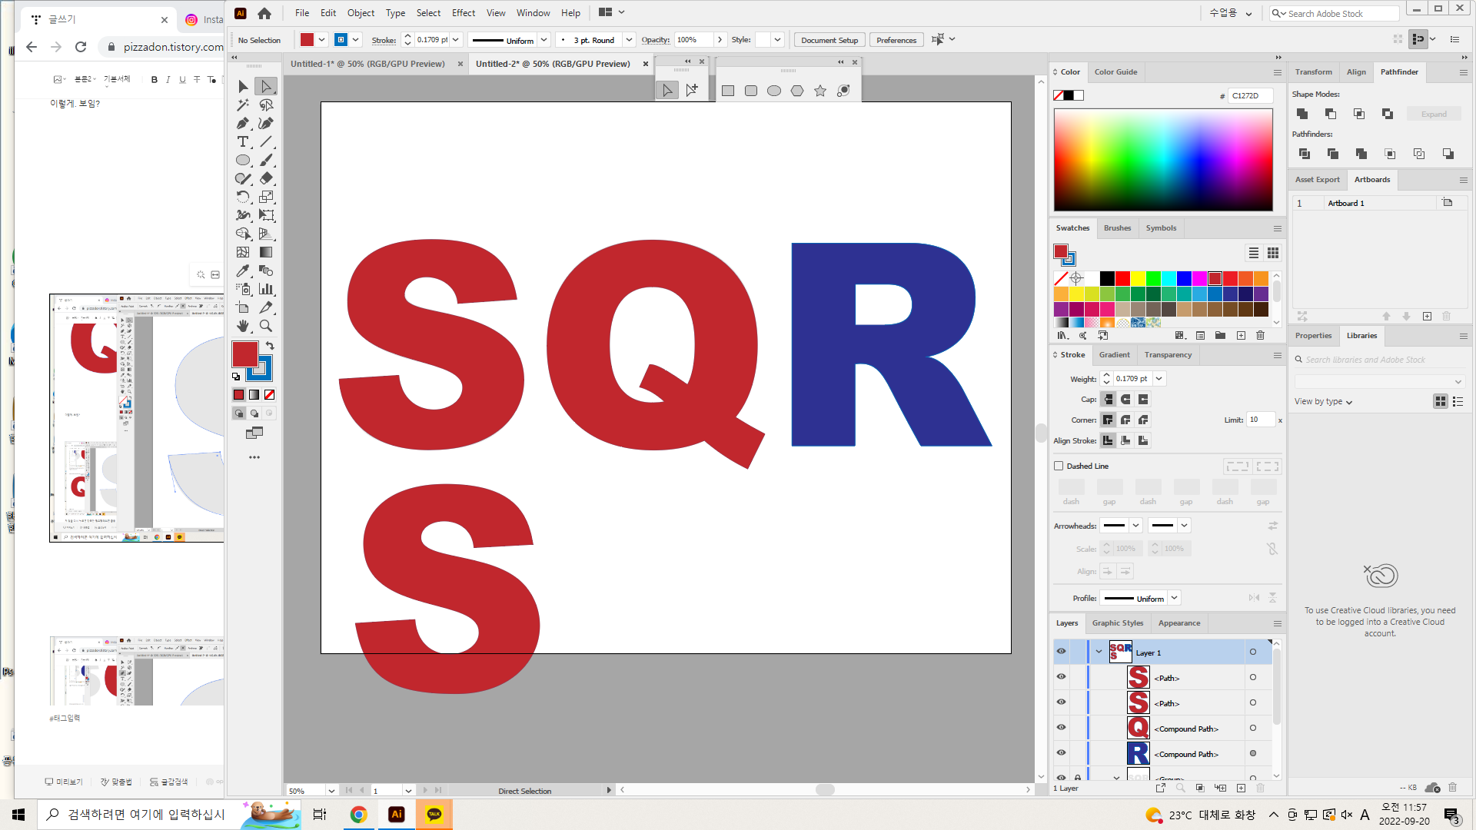
Task: Select the Pen tool
Action: click(243, 124)
